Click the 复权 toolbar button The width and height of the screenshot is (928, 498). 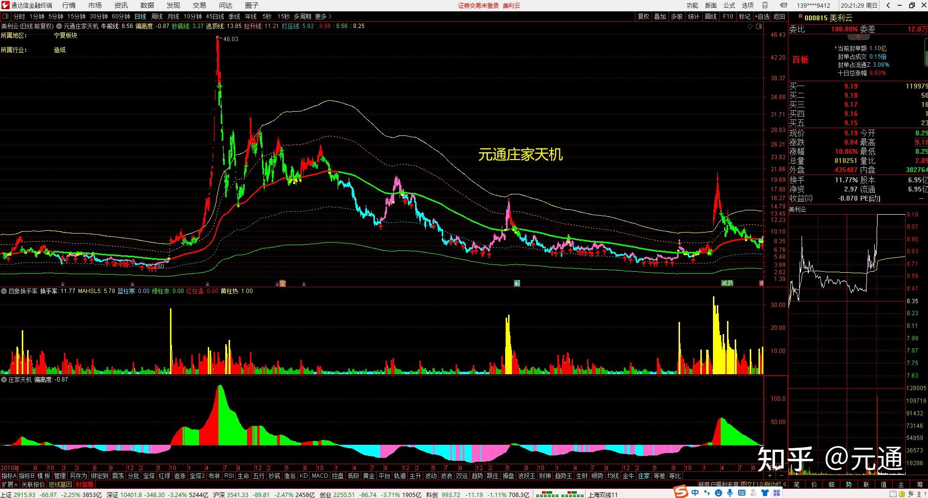coord(643,16)
